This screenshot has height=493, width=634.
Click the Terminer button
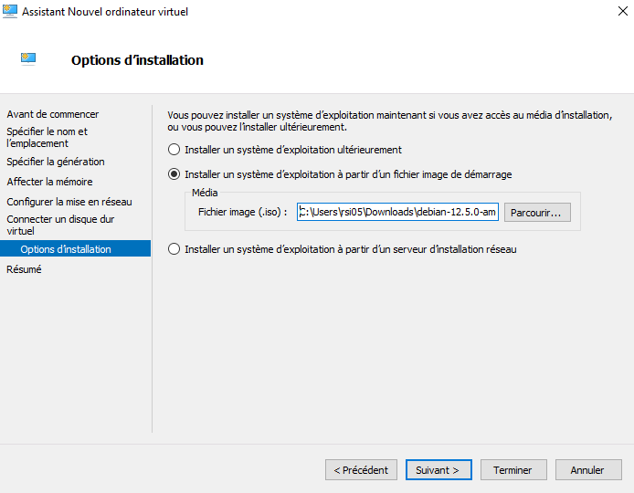[x=512, y=470]
